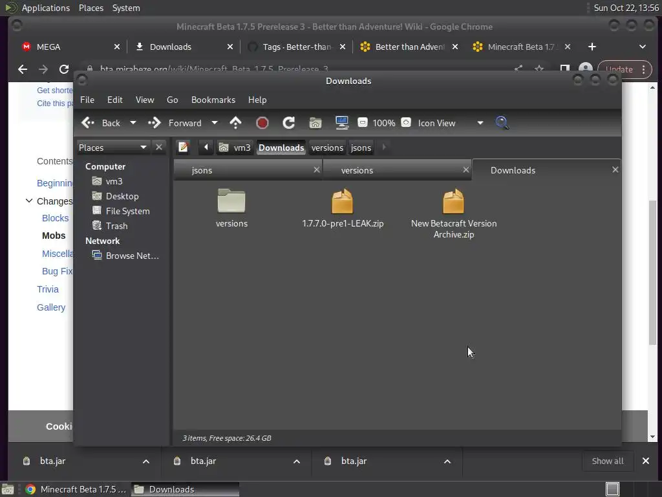Screen dimensions: 662x497
Task: Close the Chrome downloads bar
Action: point(646,461)
